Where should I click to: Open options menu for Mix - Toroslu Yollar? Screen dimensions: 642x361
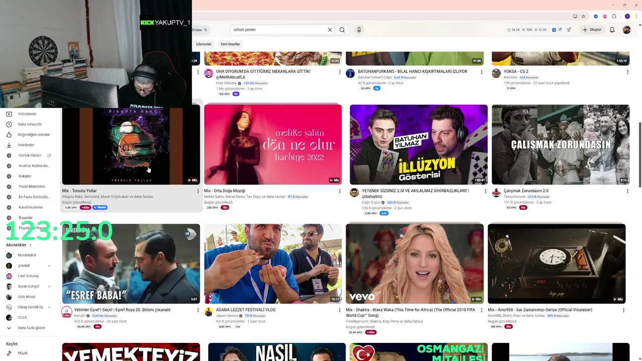pyautogui.click(x=198, y=191)
